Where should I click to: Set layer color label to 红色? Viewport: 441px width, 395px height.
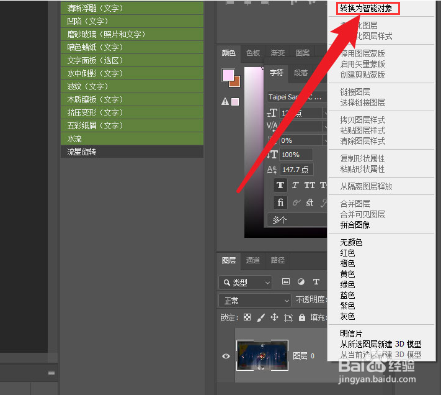click(347, 253)
